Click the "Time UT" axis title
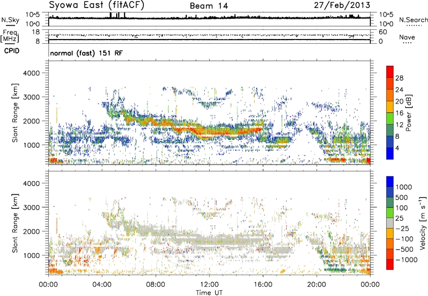The height and width of the screenshot is (296, 428). [x=209, y=292]
